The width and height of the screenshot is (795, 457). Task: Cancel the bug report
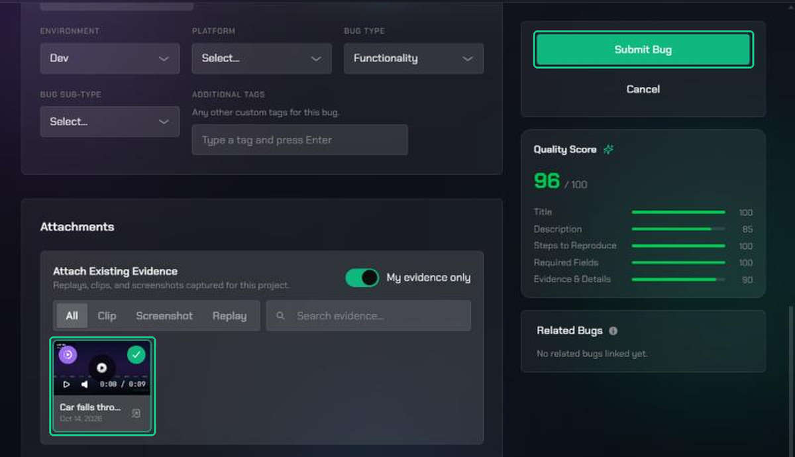point(643,89)
